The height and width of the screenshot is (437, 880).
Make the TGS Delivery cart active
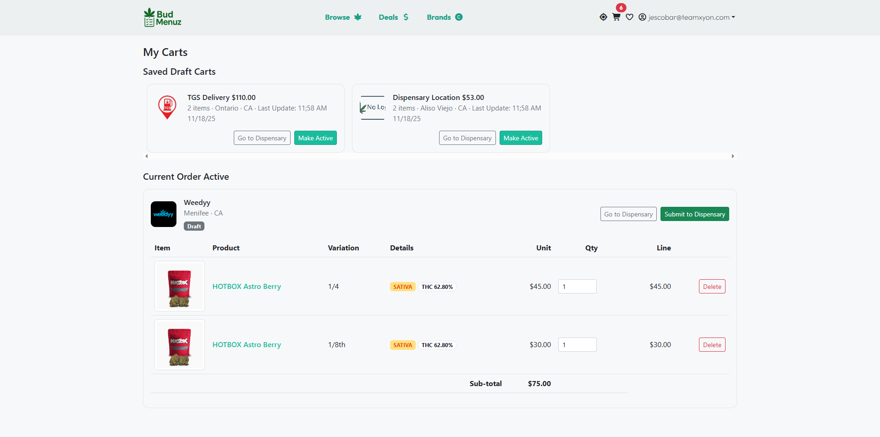pyautogui.click(x=315, y=138)
